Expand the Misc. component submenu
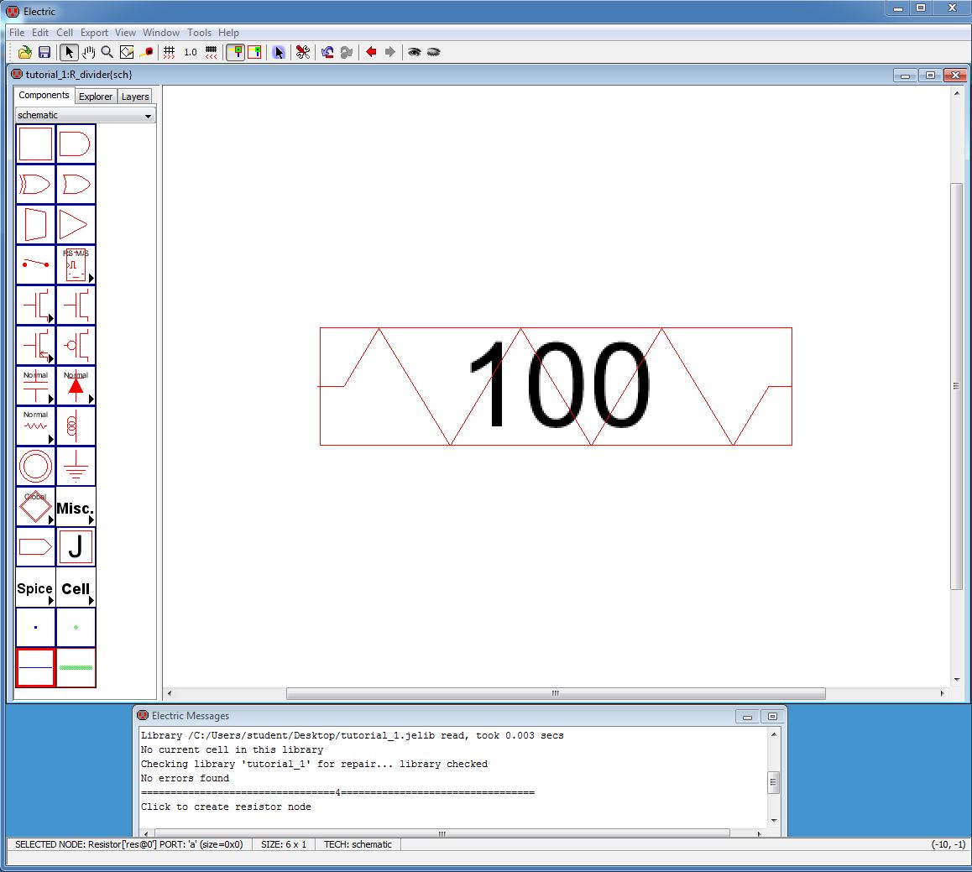This screenshot has height=872, width=972. tap(76, 507)
